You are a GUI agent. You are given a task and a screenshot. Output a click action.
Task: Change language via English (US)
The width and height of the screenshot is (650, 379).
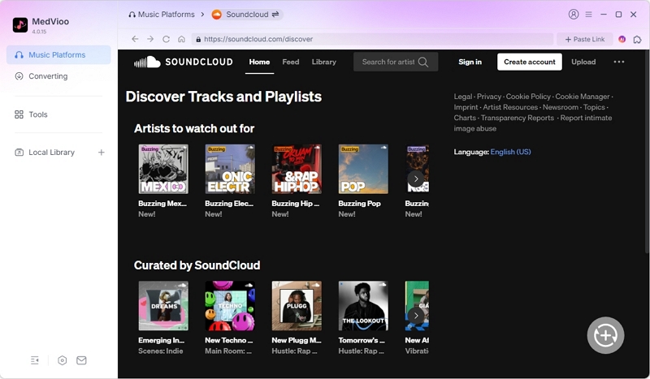(510, 152)
